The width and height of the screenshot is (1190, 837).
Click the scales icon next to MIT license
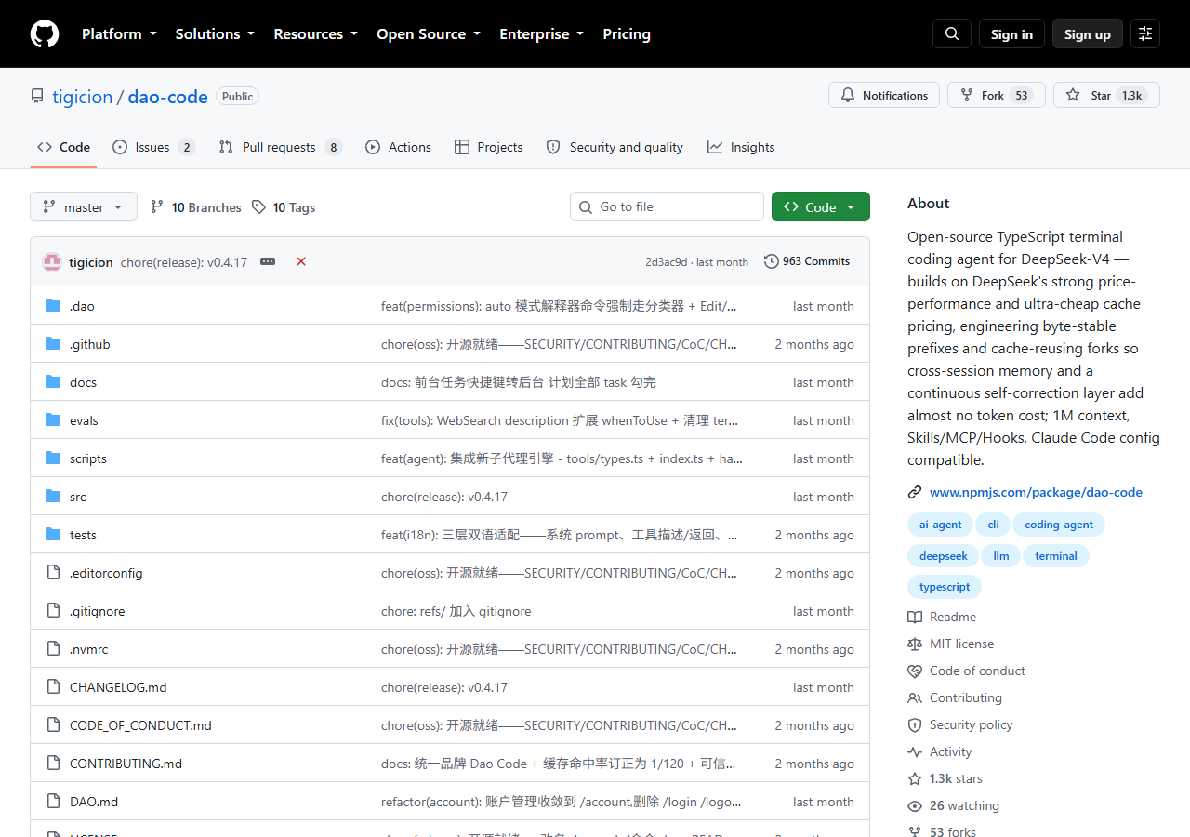tap(915, 644)
